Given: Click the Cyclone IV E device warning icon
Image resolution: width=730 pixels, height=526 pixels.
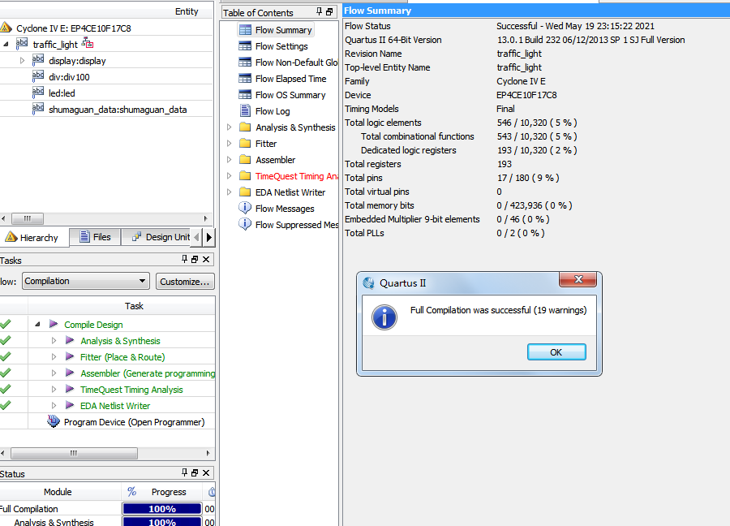Looking at the screenshot, I should [x=6, y=28].
